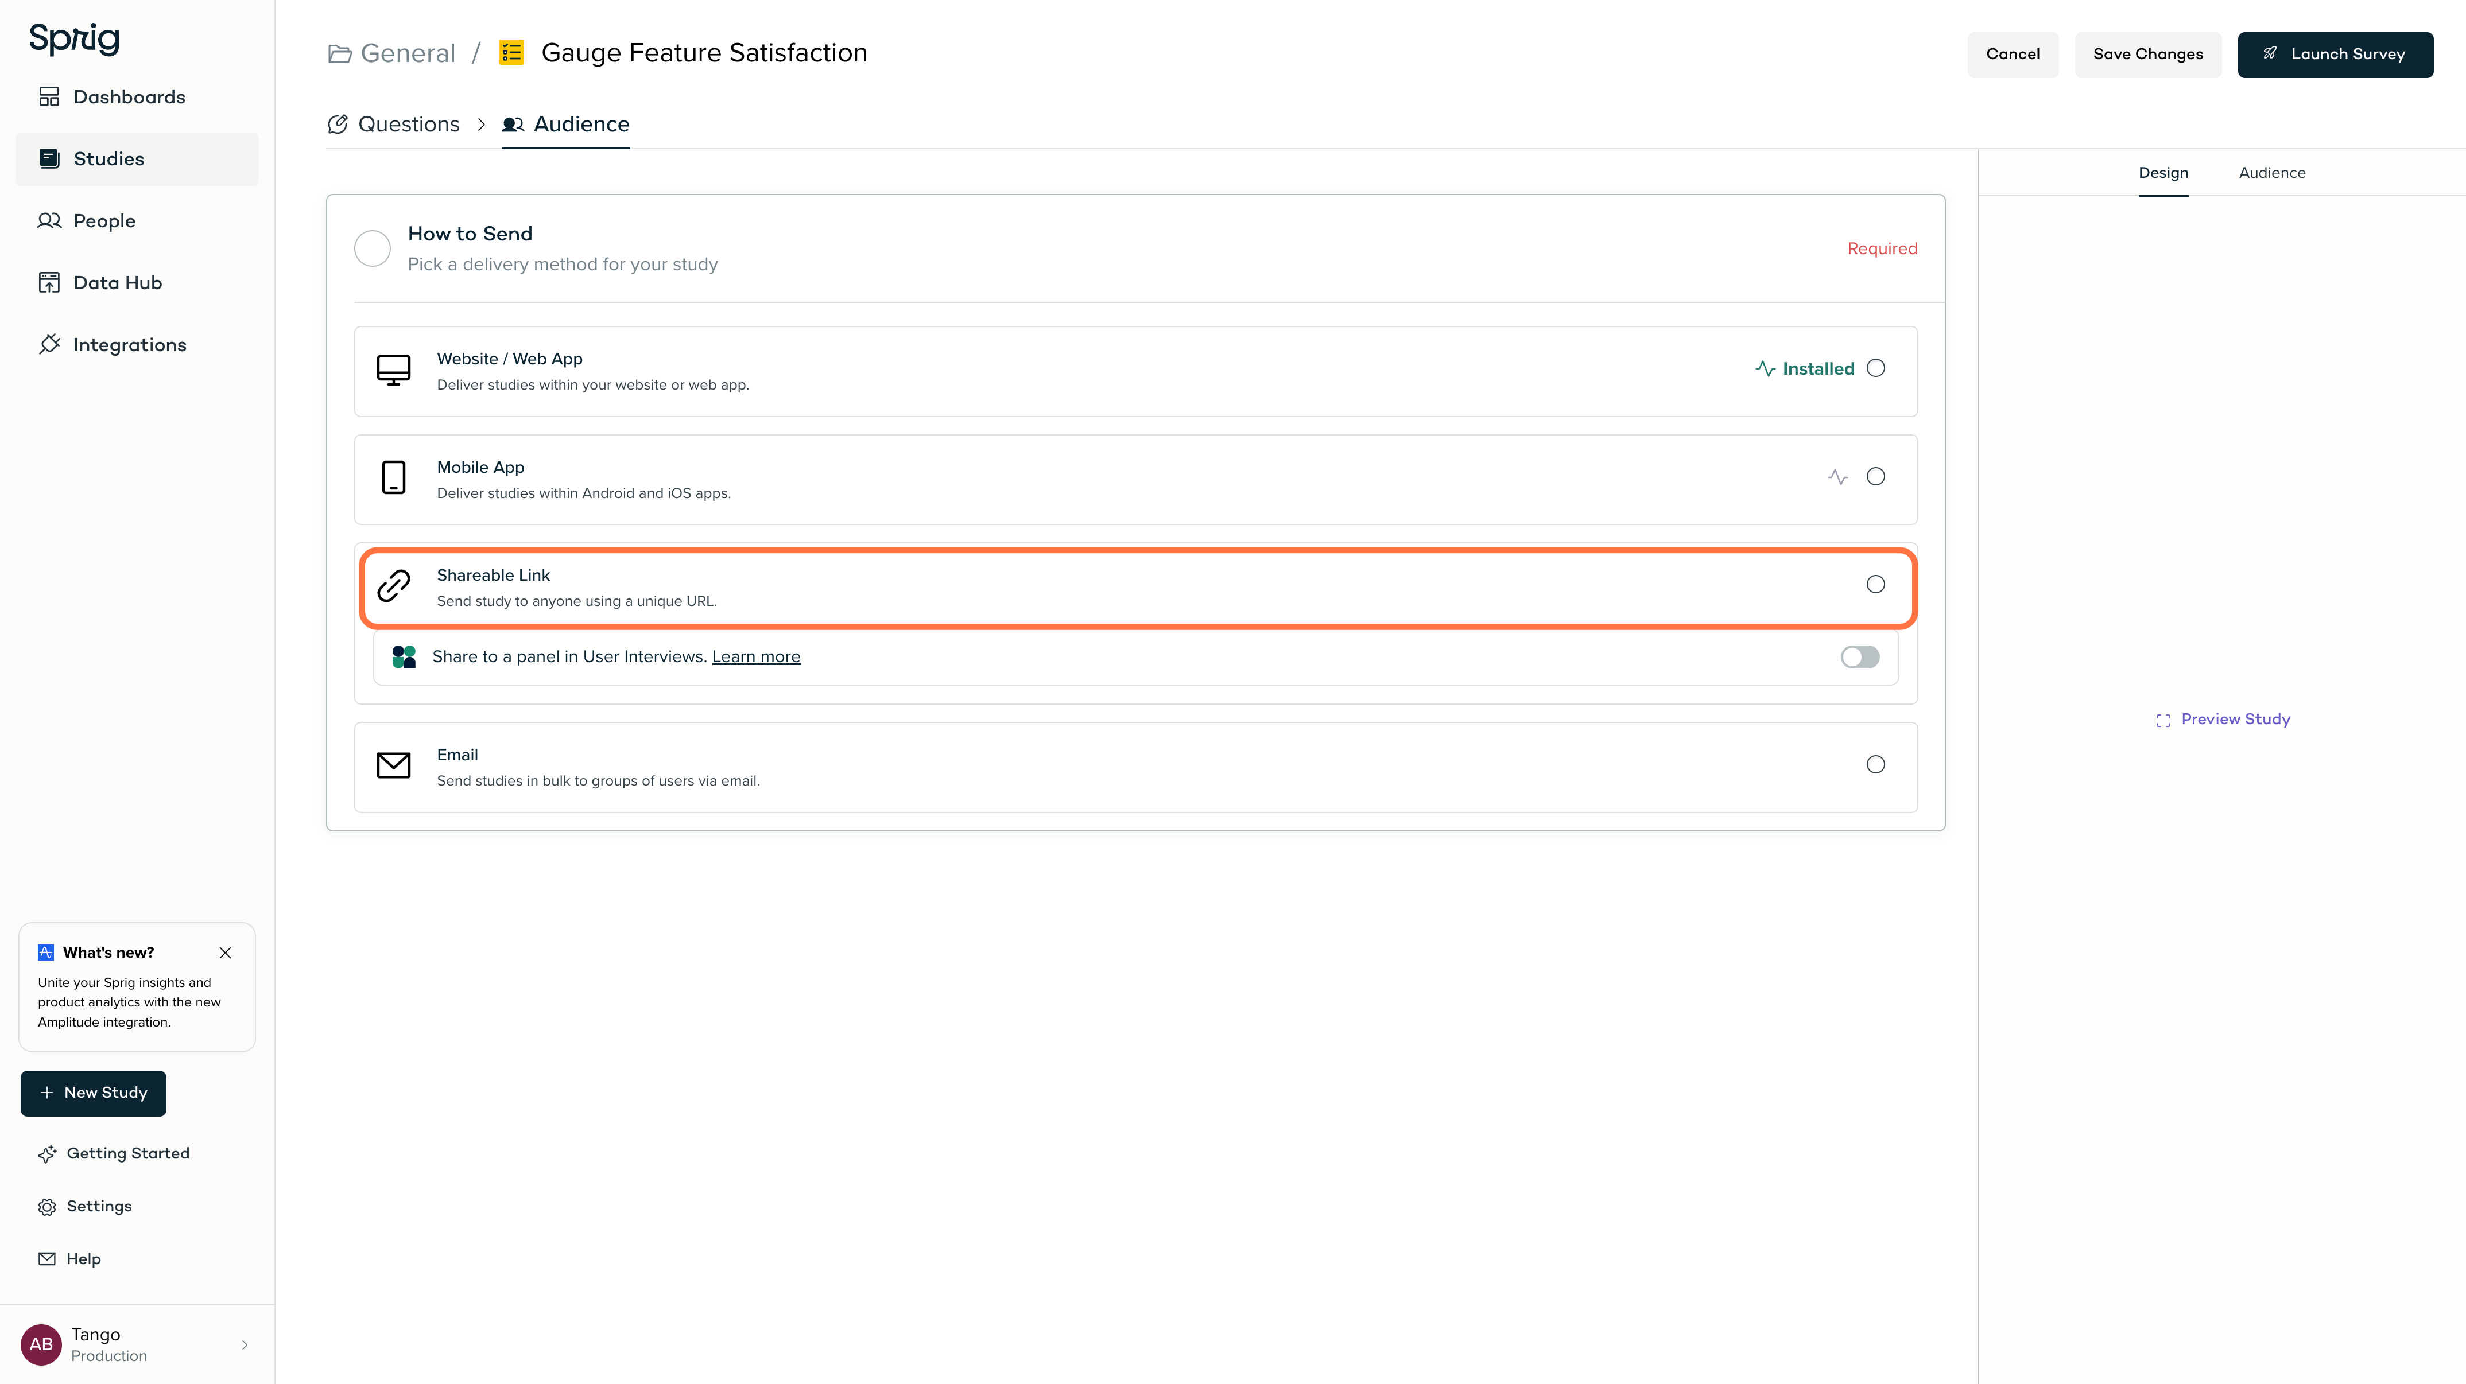Screen dimensions: 2466x1384
Task: Click the Shareable Link chain icon
Action: 393,586
